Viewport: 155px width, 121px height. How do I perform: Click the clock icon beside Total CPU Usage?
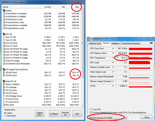click(4, 61)
